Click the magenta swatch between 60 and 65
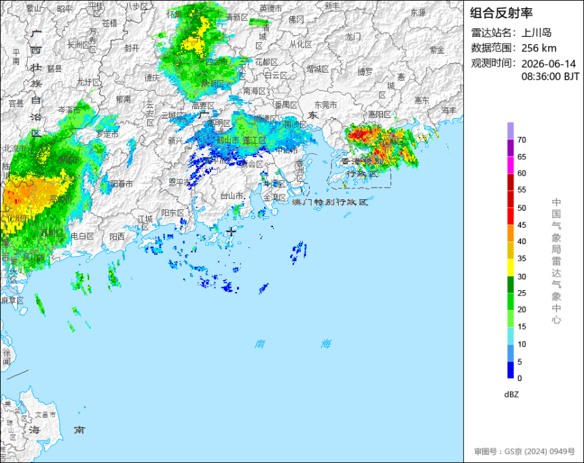The width and height of the screenshot is (584, 463). [510, 165]
